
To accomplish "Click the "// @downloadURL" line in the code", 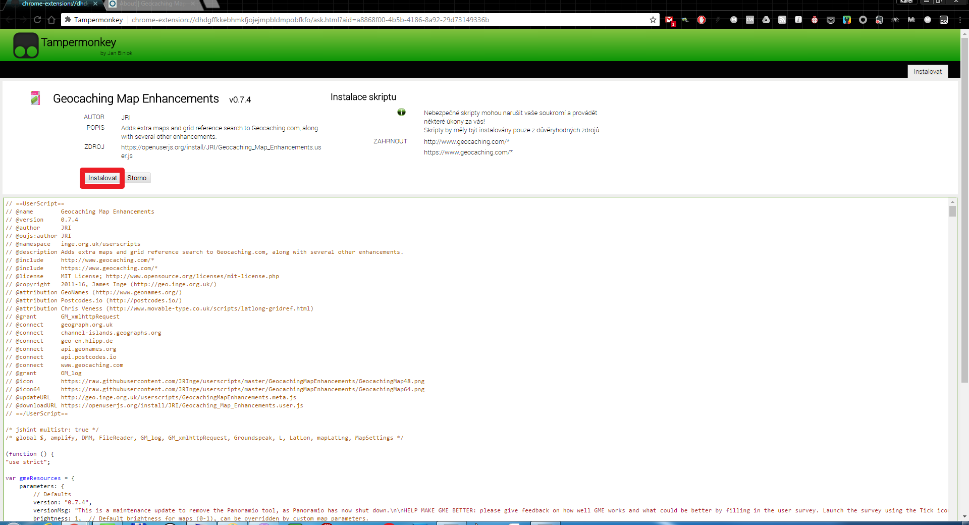I will click(154, 405).
